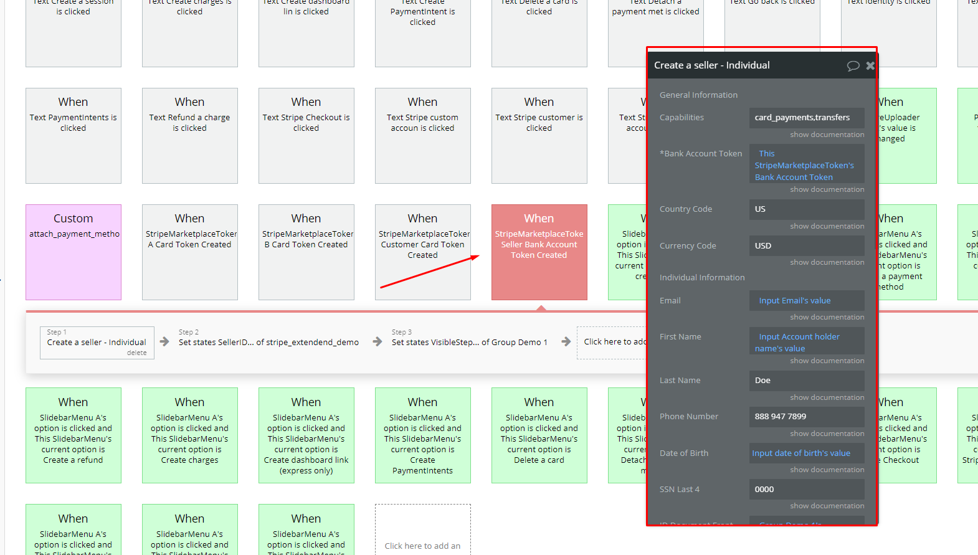Screen dimensions: 978x555
Task: Select Text Create dashboard link event
Action: pyautogui.click(x=306, y=33)
